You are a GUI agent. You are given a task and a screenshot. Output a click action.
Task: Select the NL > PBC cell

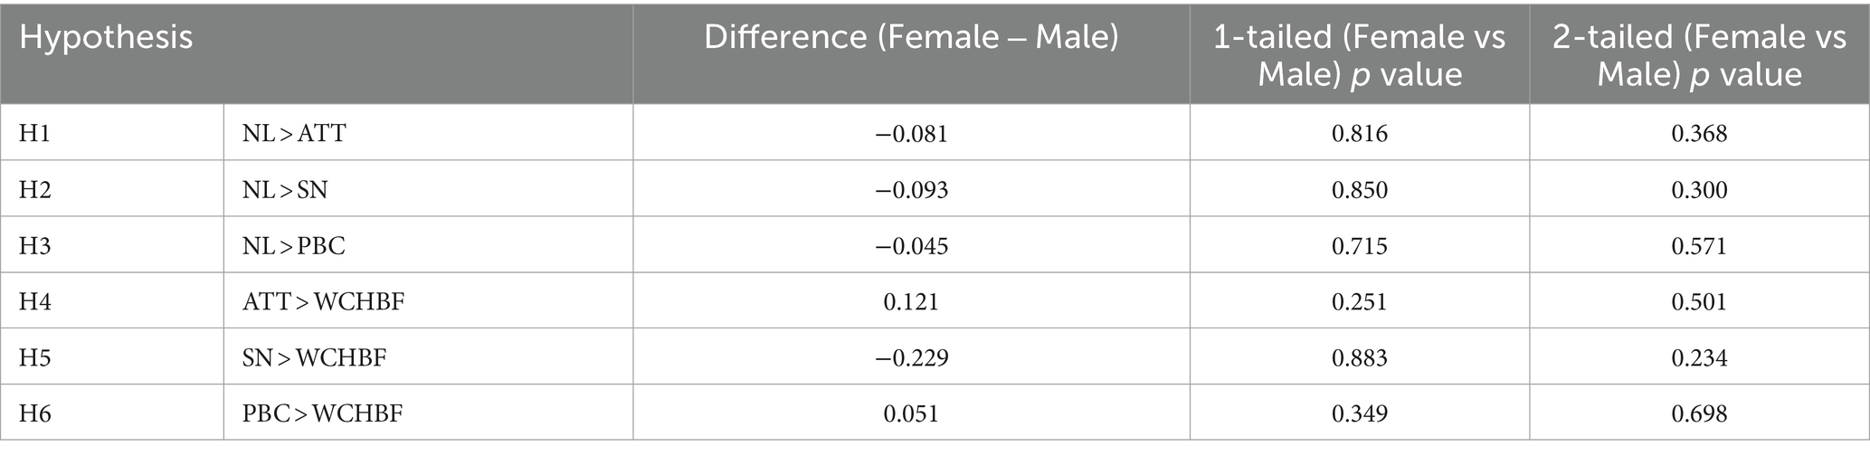(293, 246)
